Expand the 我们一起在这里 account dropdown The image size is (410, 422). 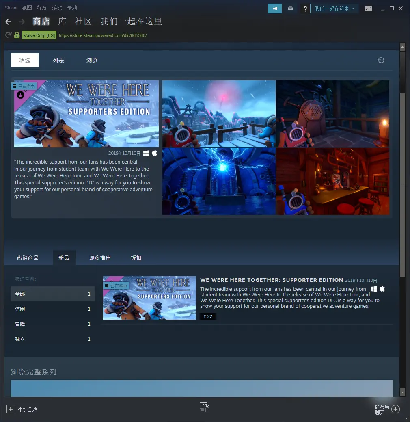334,9
